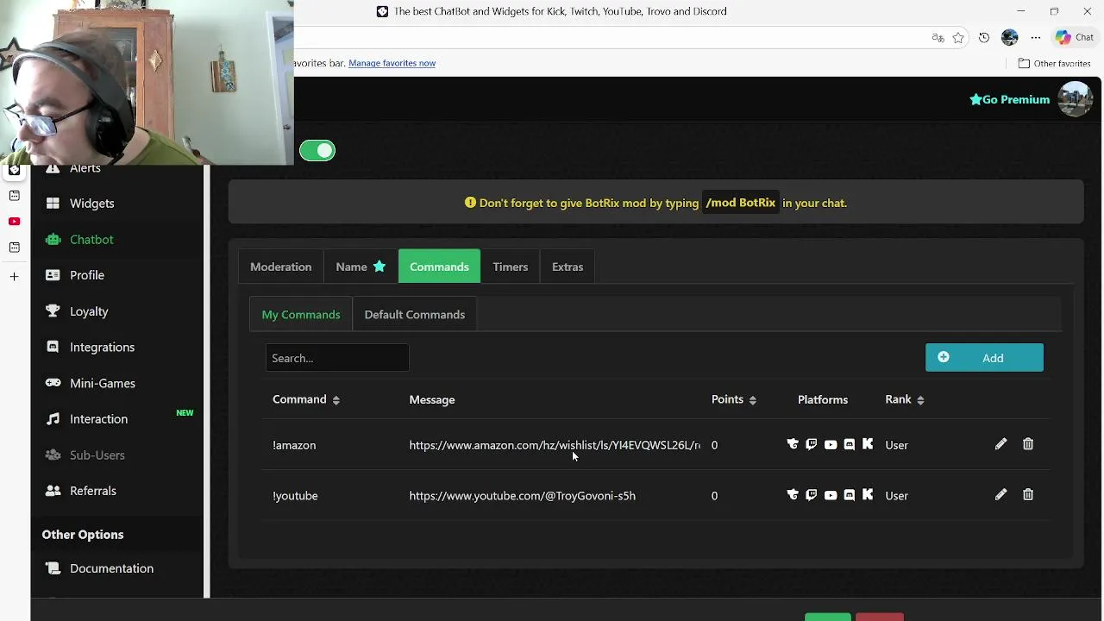Focus the commands Search field
The height and width of the screenshot is (621, 1104).
(337, 358)
